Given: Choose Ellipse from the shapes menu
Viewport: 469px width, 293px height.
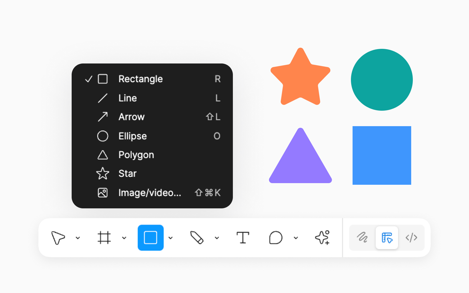Looking at the screenshot, I should coord(132,136).
